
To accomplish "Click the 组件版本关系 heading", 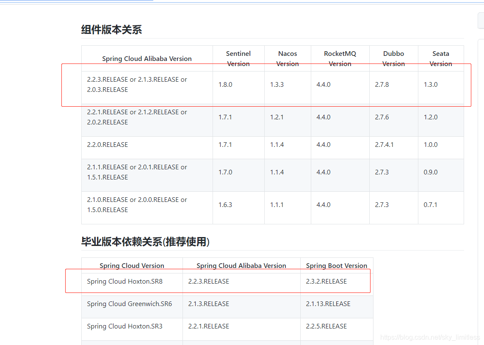I will click(111, 30).
